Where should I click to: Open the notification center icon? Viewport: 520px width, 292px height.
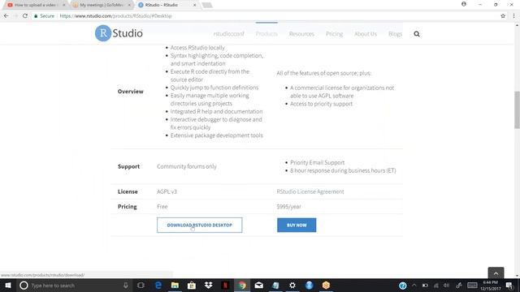pyautogui.click(x=509, y=286)
